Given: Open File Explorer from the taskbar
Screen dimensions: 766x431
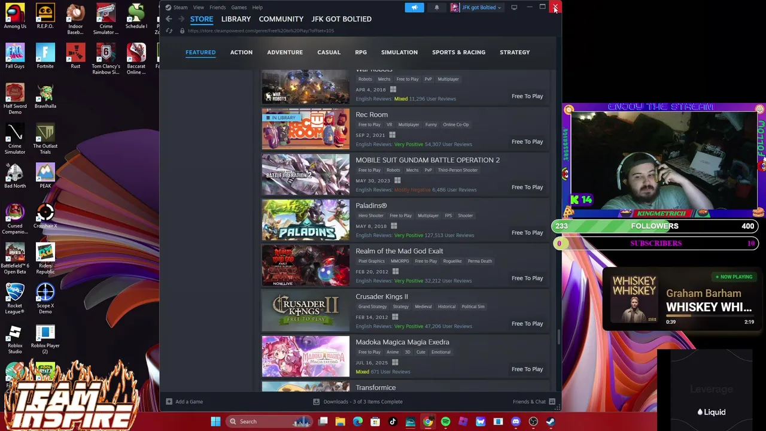Looking at the screenshot, I should (340, 421).
